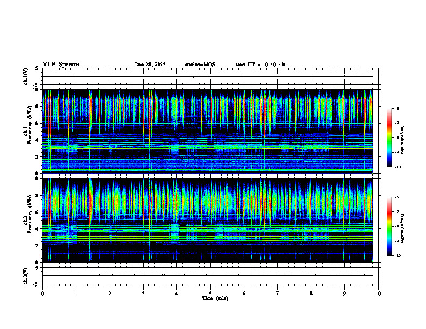Click the ch.1 spectrogram plot area
The image size is (426, 329).
(x=207, y=131)
